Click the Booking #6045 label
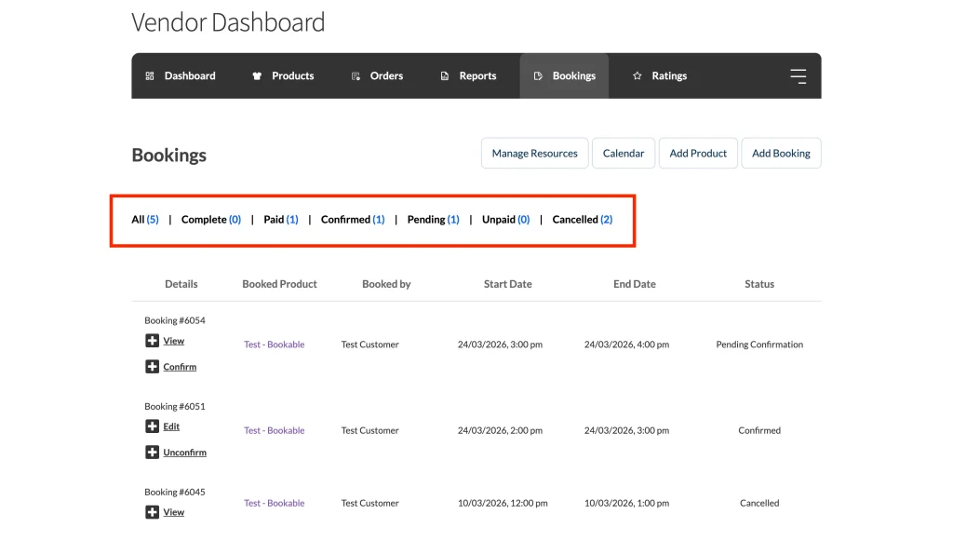 pyautogui.click(x=175, y=492)
